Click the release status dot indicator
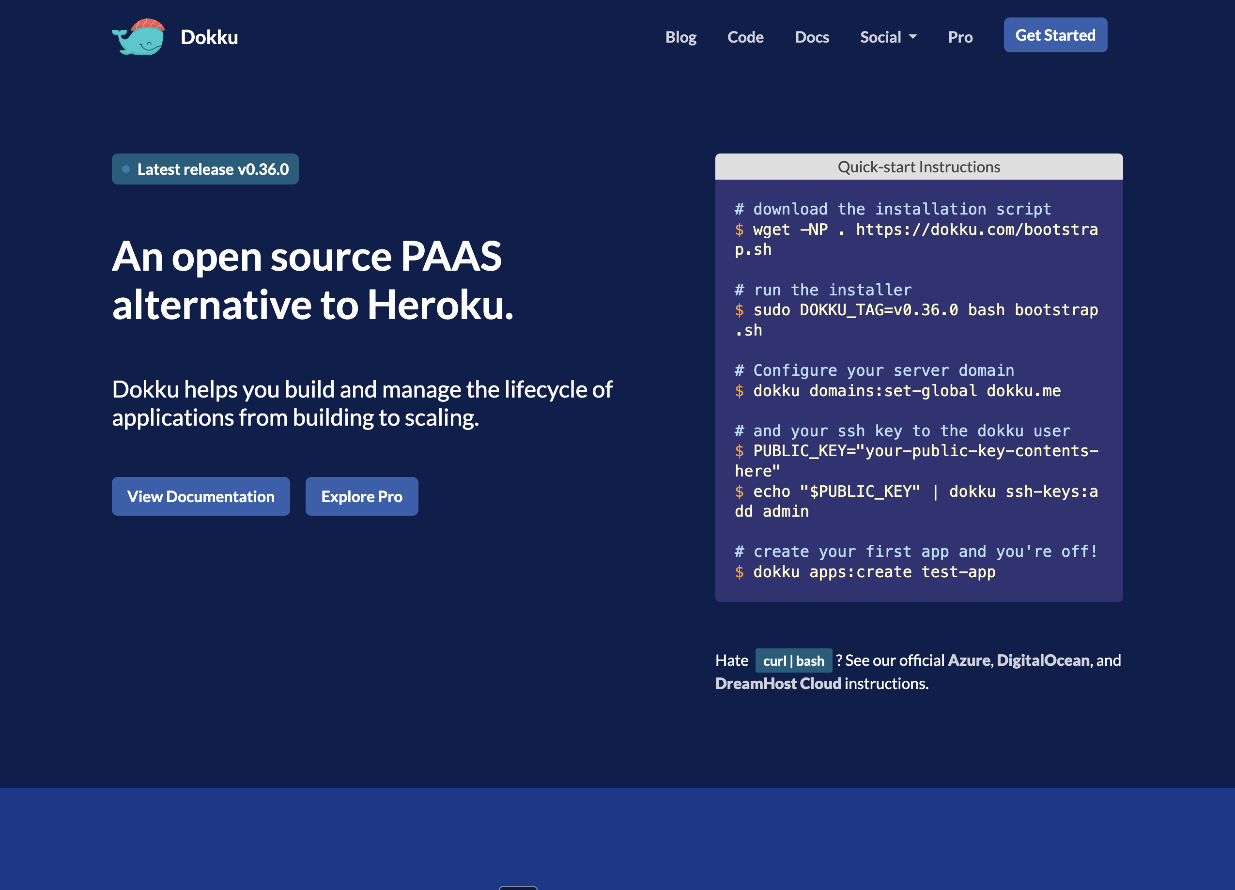Image resolution: width=1235 pixels, height=890 pixels. click(126, 169)
